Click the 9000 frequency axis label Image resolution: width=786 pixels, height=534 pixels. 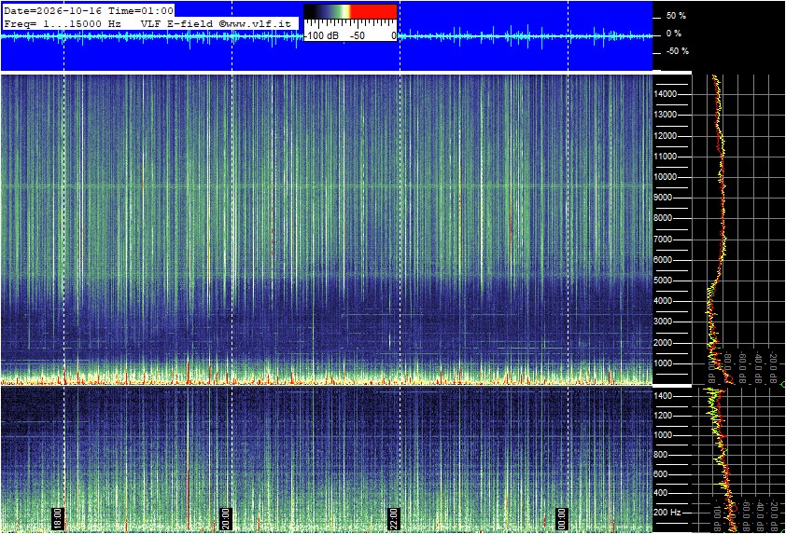[x=663, y=198]
